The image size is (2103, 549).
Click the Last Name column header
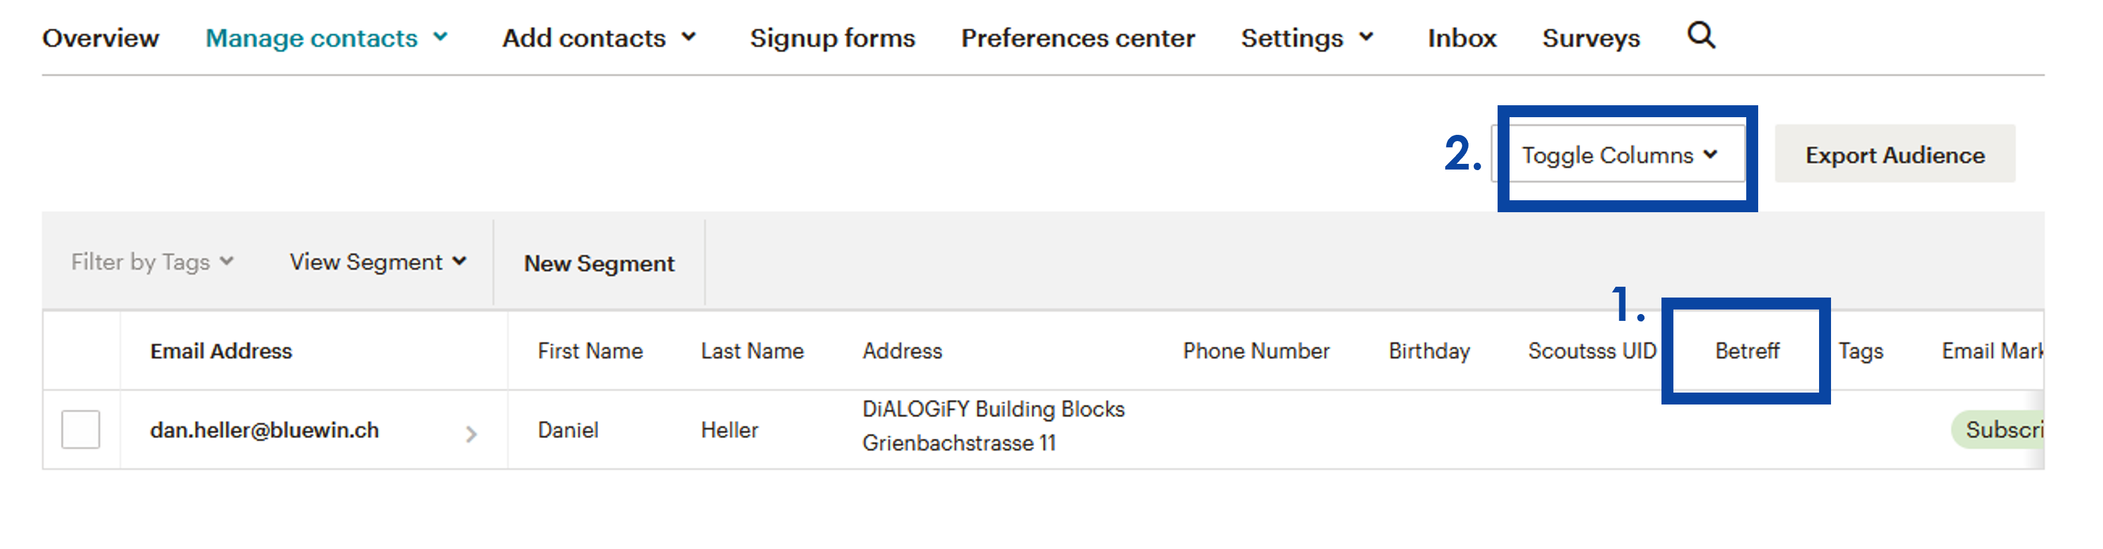(x=752, y=351)
